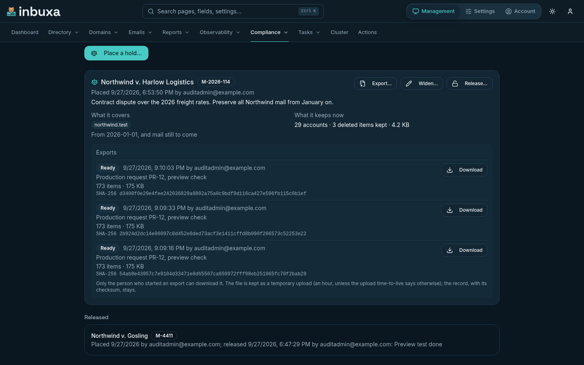Select the Compliance nav label
Image resolution: width=584 pixels, height=365 pixels.
[265, 32]
